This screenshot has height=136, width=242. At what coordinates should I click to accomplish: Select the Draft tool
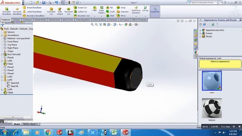click(x=110, y=12)
